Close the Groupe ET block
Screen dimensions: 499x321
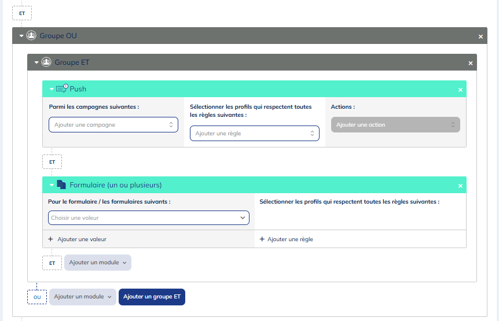pyautogui.click(x=470, y=63)
